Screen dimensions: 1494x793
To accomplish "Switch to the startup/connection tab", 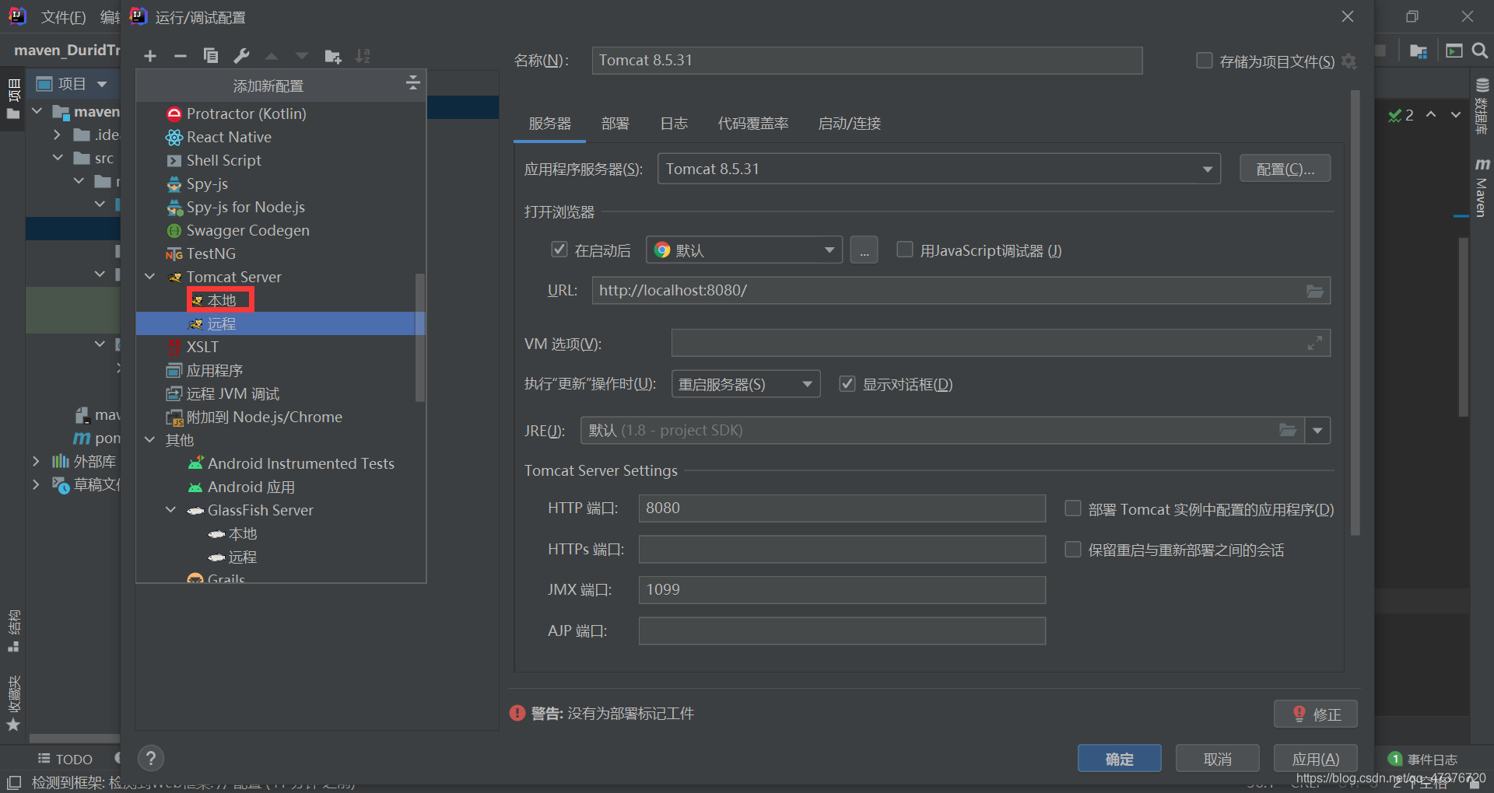I will [850, 124].
